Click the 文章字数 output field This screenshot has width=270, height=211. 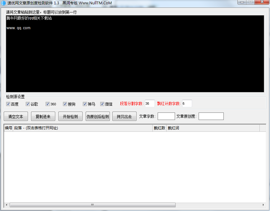(x=166, y=116)
